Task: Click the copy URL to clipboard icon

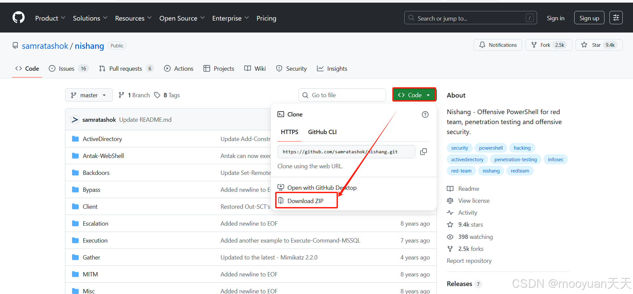Action: tap(424, 152)
